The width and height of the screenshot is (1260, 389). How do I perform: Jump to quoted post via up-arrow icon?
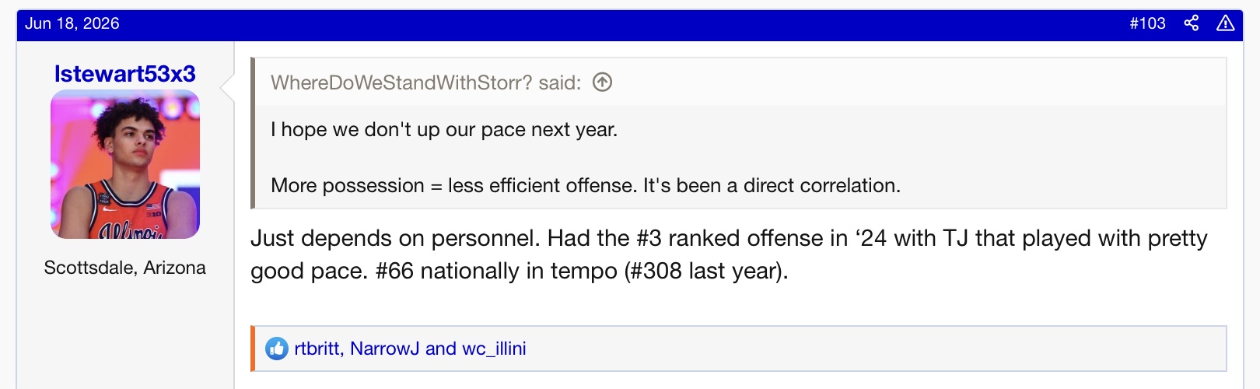602,82
